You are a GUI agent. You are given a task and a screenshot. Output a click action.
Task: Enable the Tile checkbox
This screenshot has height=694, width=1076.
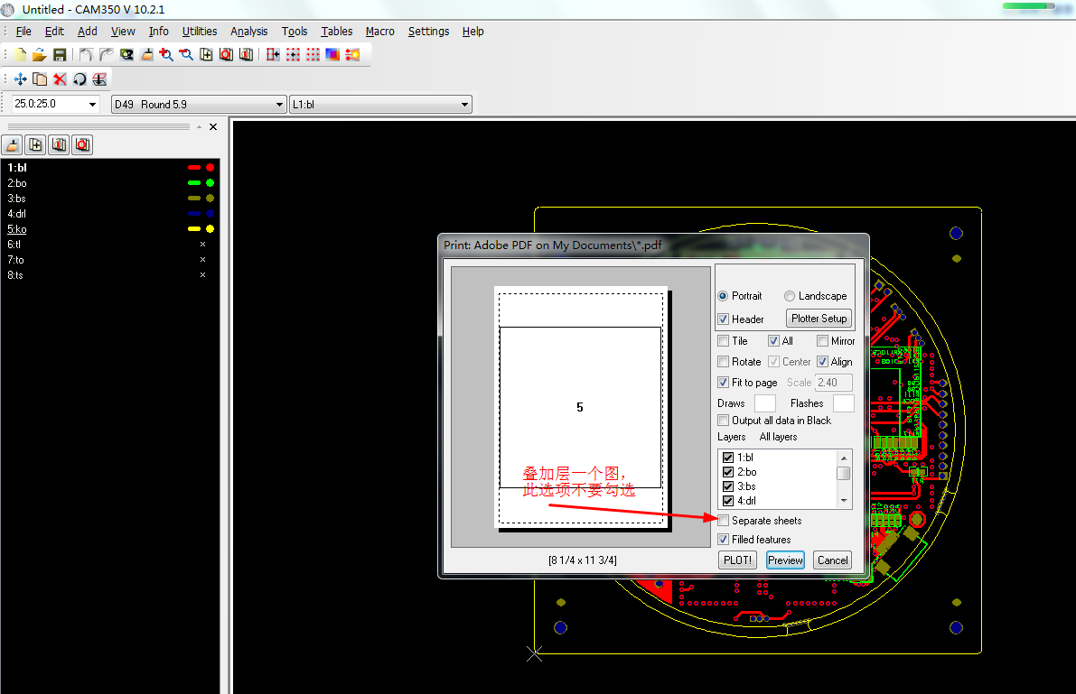(723, 341)
